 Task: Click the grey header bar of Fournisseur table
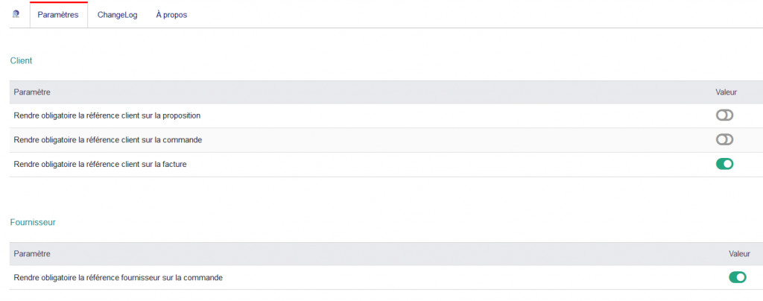tap(373, 254)
